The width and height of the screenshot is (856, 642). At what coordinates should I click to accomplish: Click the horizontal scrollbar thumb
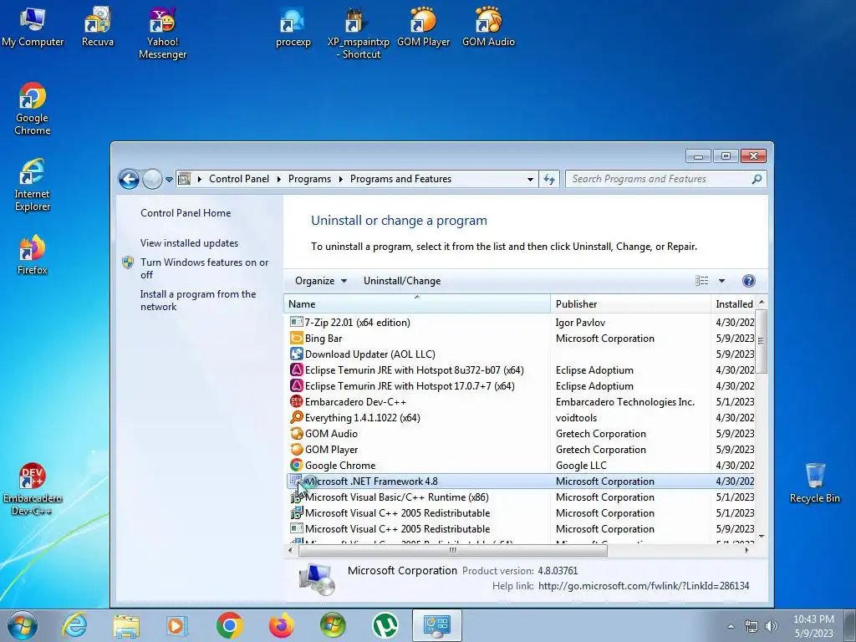452,550
